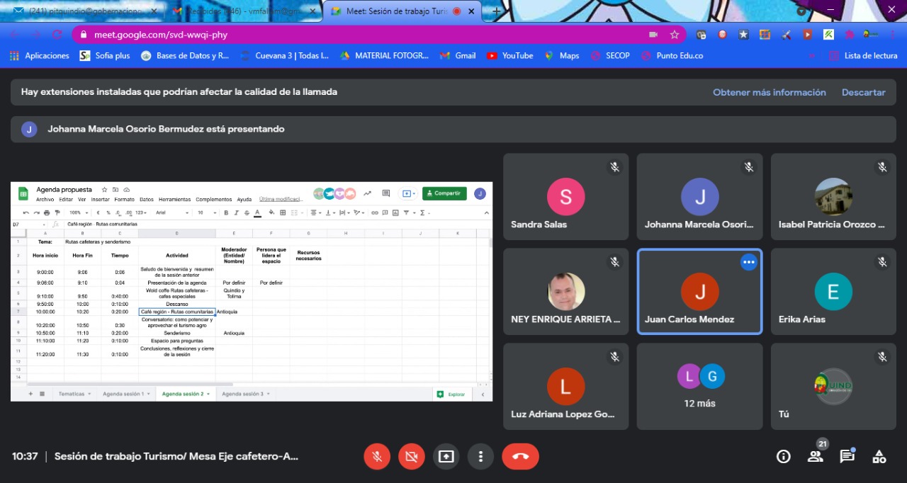This screenshot has height=483, width=907.
Task: Select Erika Arias participant tile
Action: pyautogui.click(x=833, y=291)
